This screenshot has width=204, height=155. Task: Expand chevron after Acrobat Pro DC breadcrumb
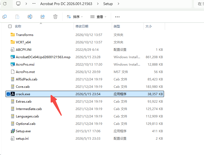point(98,4)
